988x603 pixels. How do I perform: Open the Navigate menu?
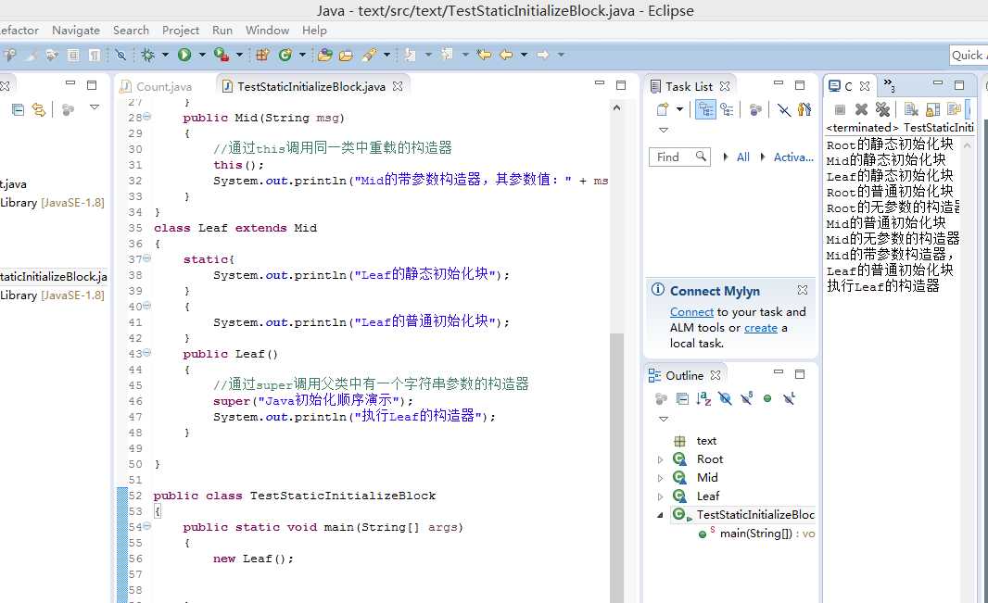pyautogui.click(x=76, y=31)
